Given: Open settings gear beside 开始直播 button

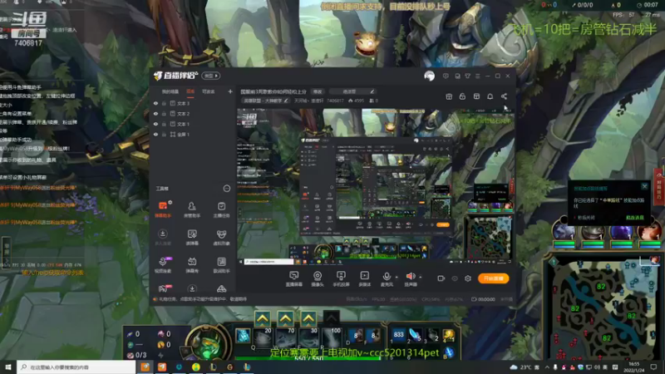Looking at the screenshot, I should click(x=468, y=278).
